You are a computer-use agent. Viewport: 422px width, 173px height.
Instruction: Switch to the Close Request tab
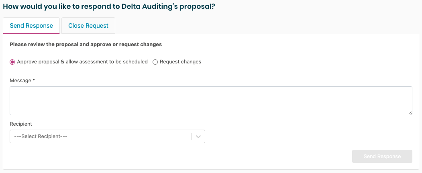pos(88,26)
